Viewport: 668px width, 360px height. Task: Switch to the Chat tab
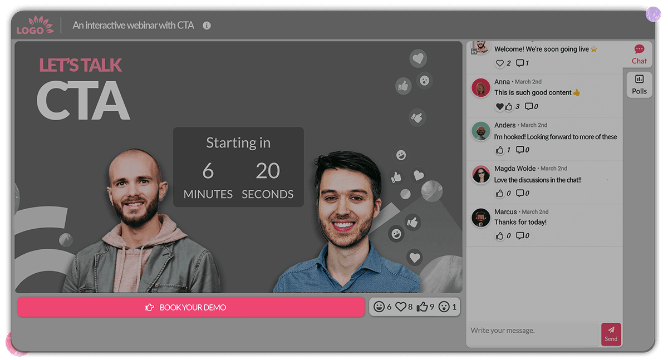pyautogui.click(x=639, y=54)
